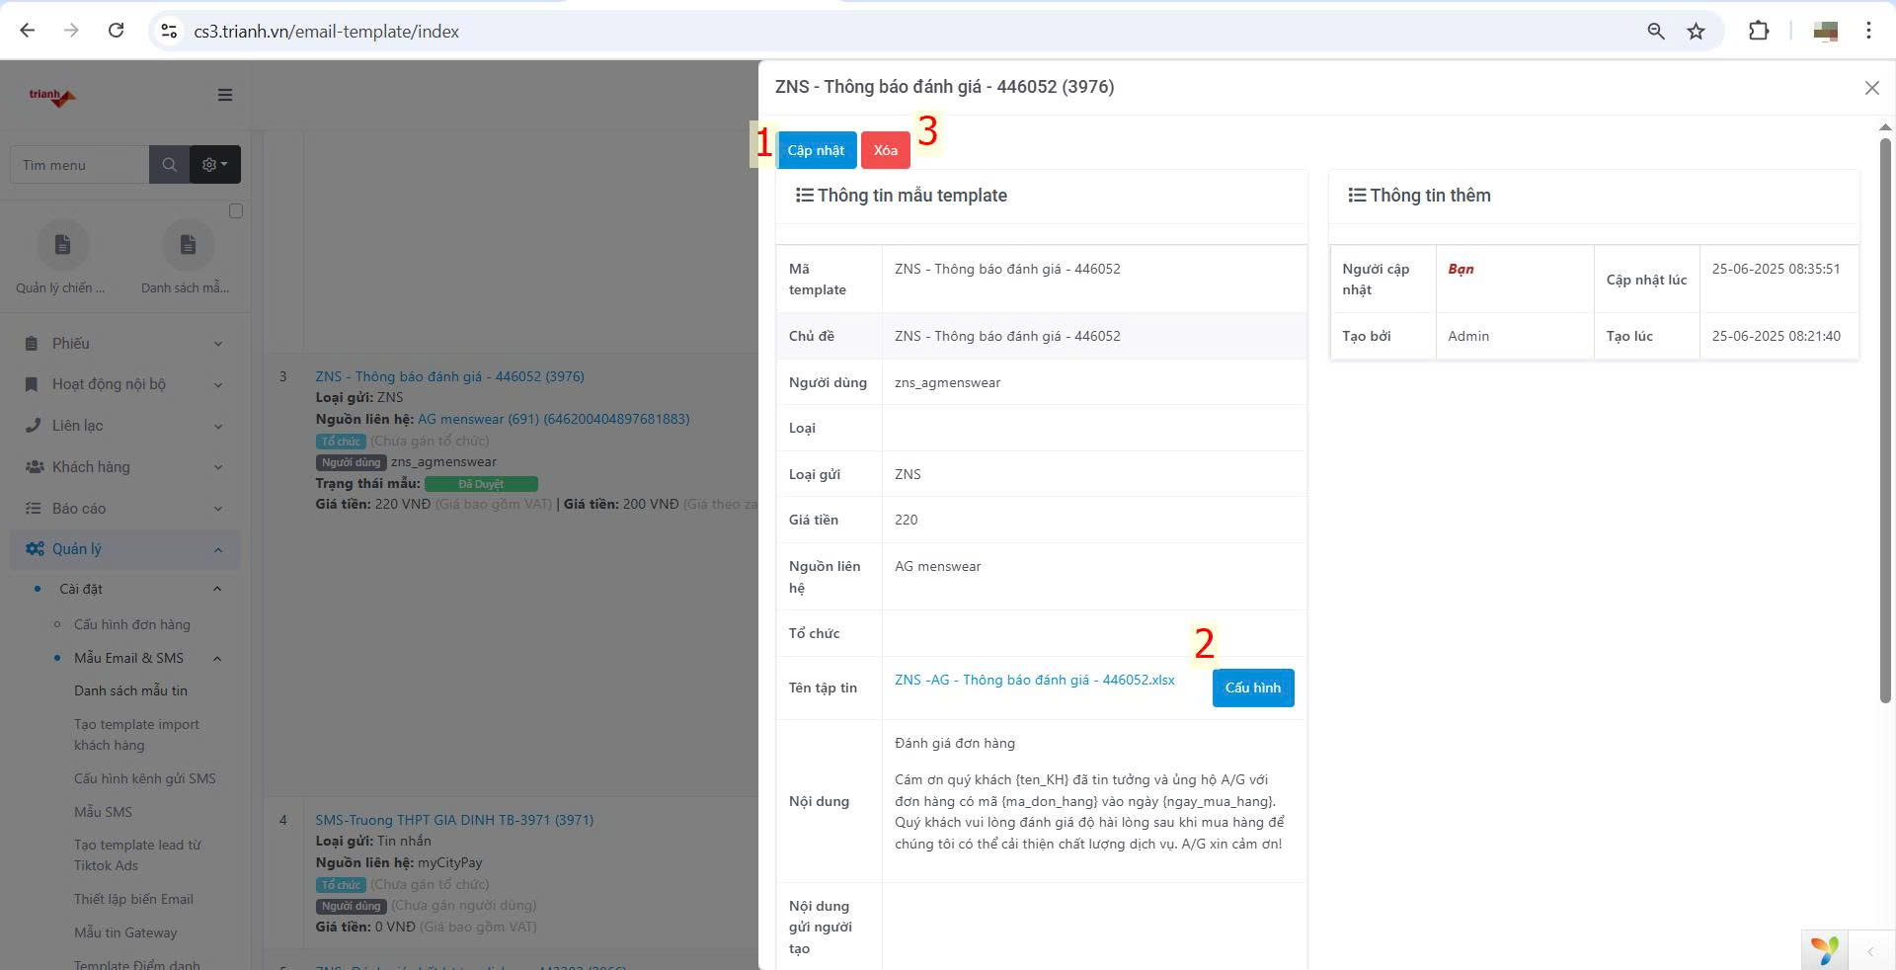Go back using browser back arrow
The width and height of the screenshot is (1896, 970).
click(28, 31)
